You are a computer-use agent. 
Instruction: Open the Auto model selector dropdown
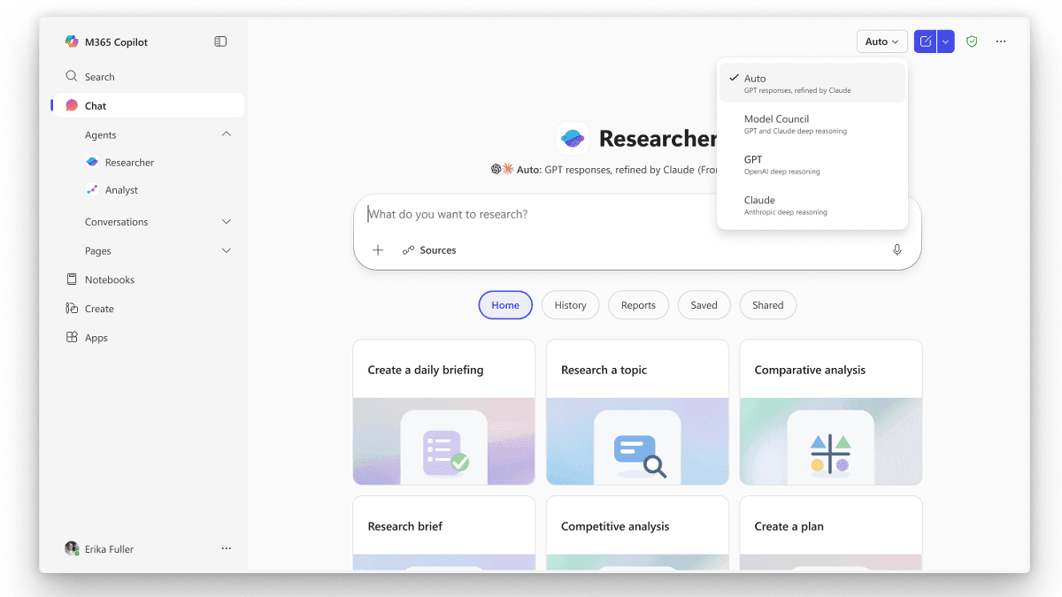point(881,41)
